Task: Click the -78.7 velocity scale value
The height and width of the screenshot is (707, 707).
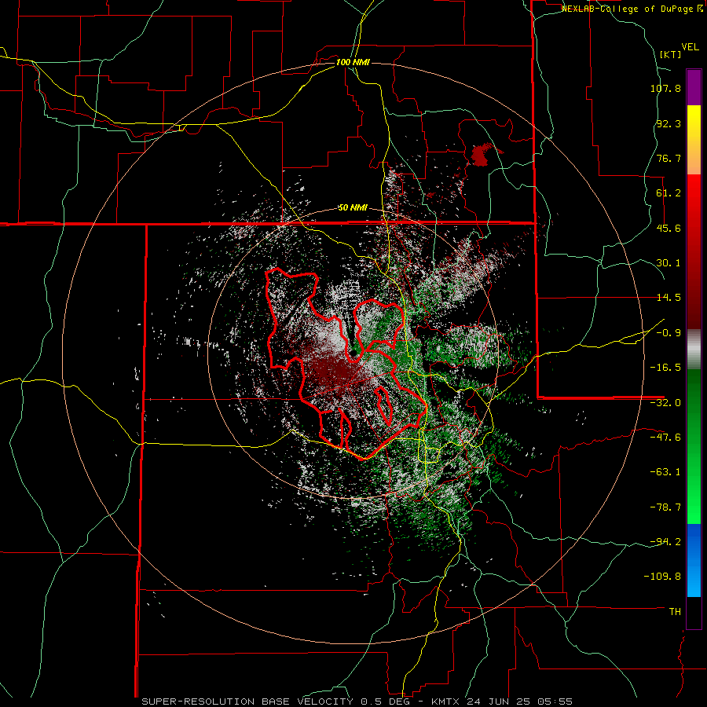Action: pyautogui.click(x=665, y=507)
